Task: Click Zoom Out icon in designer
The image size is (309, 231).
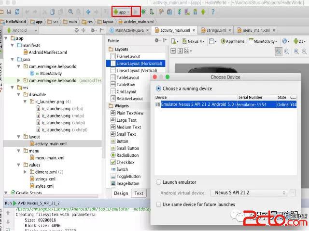Action: click(304, 51)
